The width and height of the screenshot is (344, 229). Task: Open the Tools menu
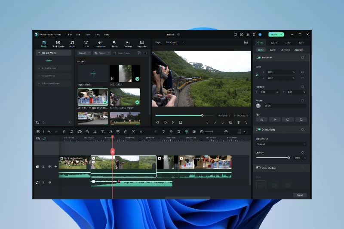pos(88,35)
